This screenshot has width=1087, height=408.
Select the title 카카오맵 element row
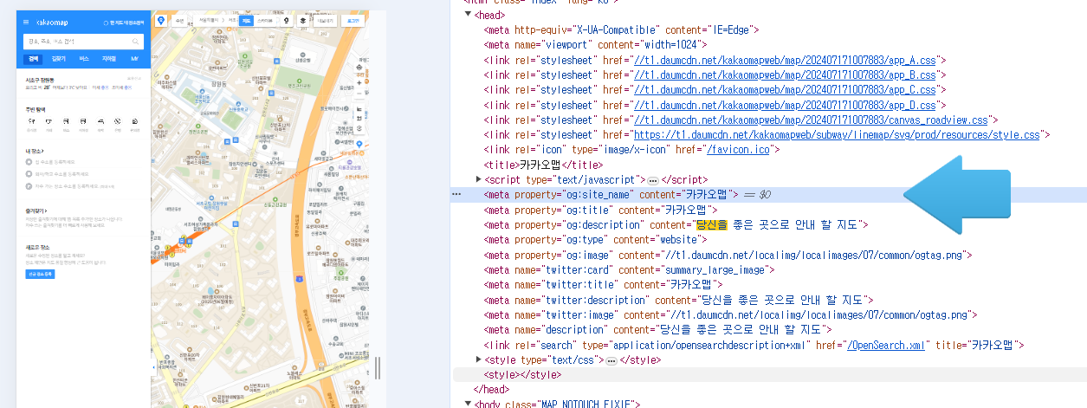point(543,165)
